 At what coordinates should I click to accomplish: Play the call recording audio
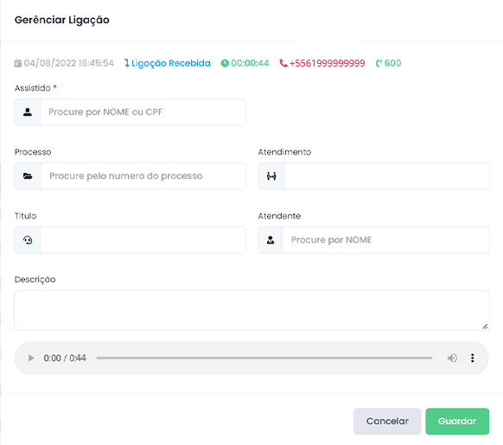tap(31, 358)
